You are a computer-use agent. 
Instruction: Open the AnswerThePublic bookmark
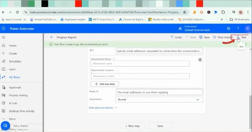coord(44,20)
